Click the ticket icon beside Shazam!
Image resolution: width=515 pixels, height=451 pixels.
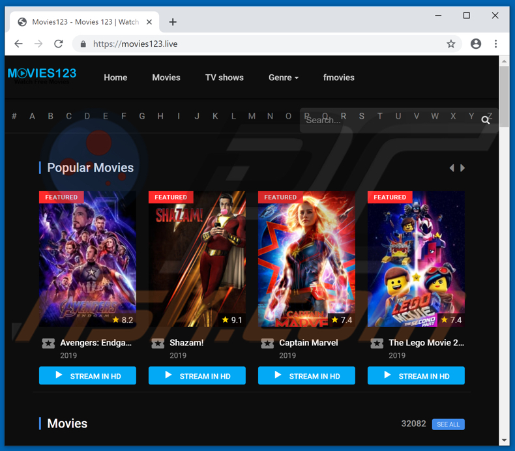tap(158, 343)
